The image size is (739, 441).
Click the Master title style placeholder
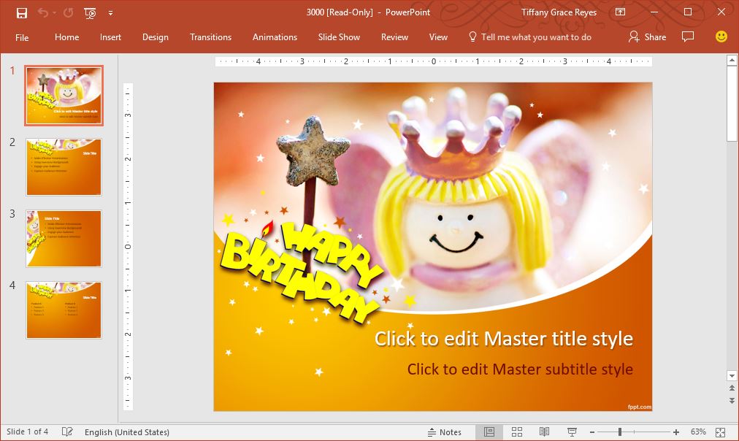503,339
